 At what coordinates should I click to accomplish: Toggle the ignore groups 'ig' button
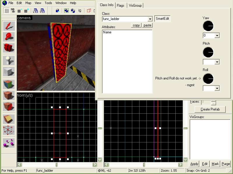[x=80, y=11]
